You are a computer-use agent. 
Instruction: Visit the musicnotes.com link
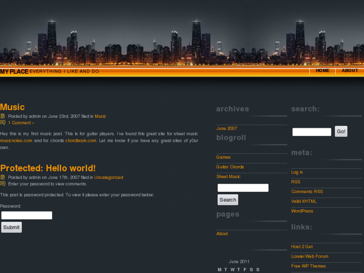[x=16, y=141]
